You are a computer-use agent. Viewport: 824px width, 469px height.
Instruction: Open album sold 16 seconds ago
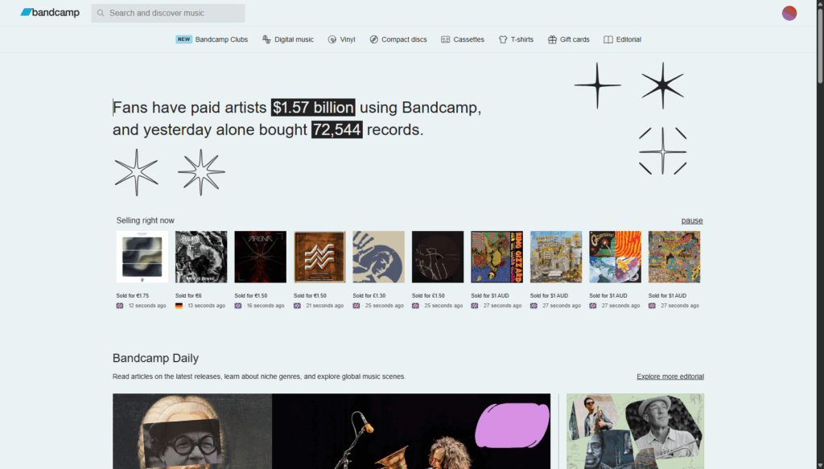(261, 257)
